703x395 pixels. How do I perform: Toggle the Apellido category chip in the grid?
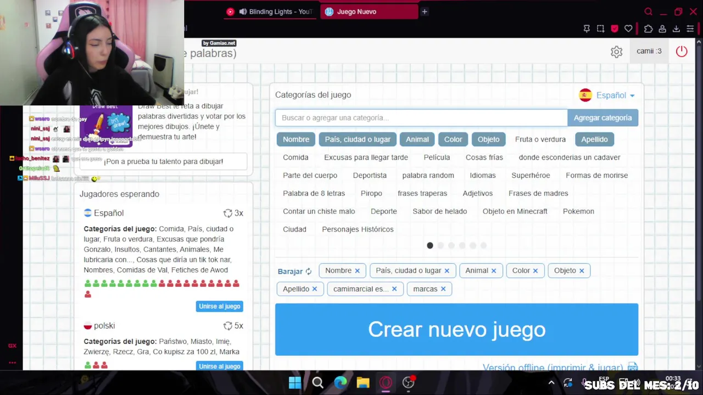[594, 139]
